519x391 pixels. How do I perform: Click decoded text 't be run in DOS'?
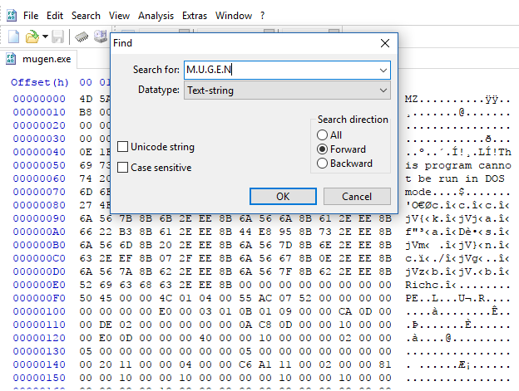(455, 178)
